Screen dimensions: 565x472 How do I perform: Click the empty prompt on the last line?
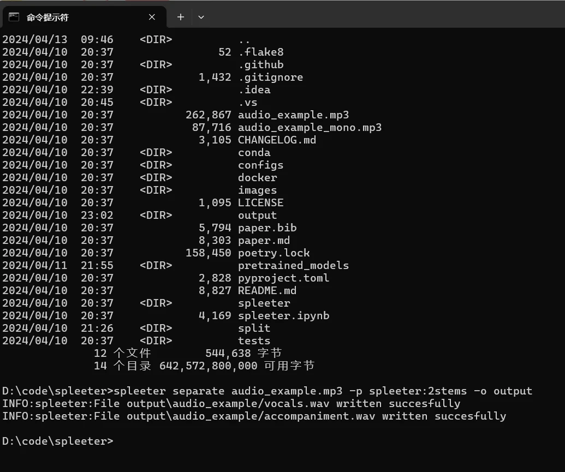click(57, 441)
